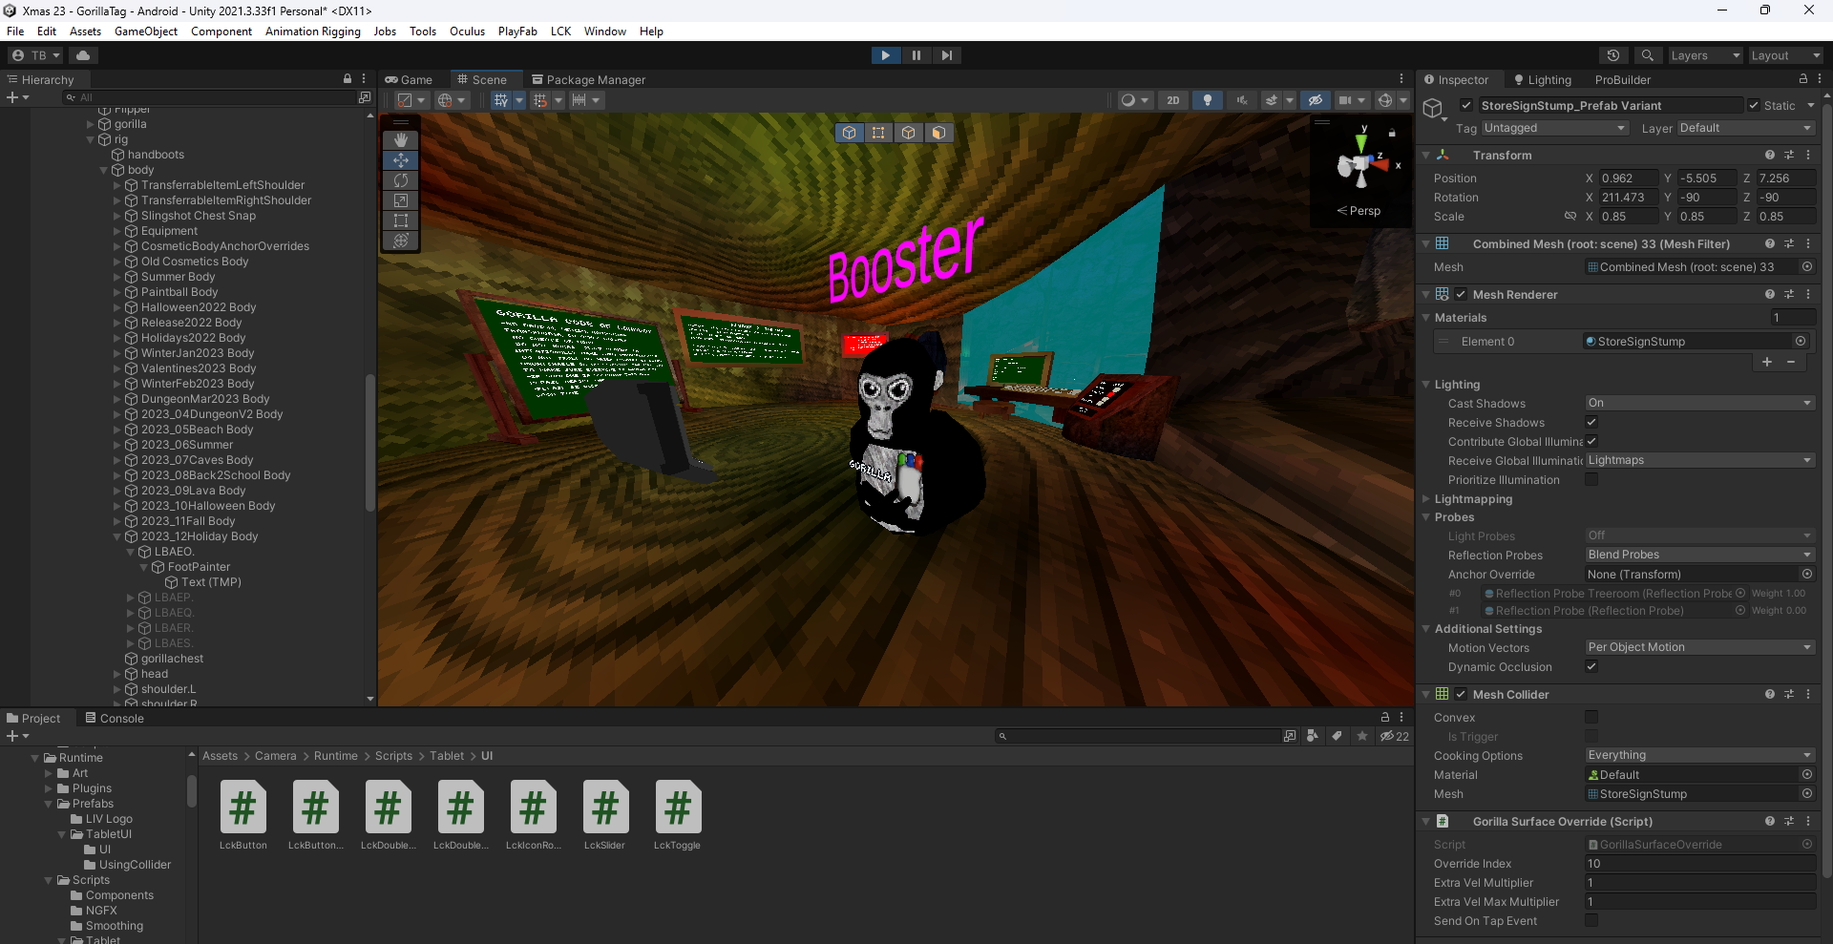
Task: Open the Transform component help icon
Action: coord(1770,155)
